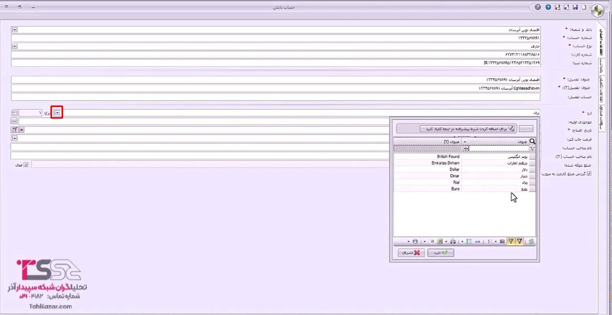Click the عنوان (2) column header

coord(428,142)
